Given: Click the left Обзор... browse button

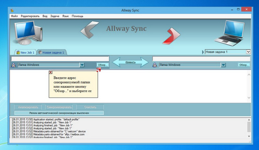Looking at the screenshot, I should (103, 65).
